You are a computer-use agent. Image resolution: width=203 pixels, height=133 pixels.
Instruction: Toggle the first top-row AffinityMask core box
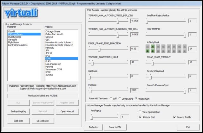(x=147, y=46)
